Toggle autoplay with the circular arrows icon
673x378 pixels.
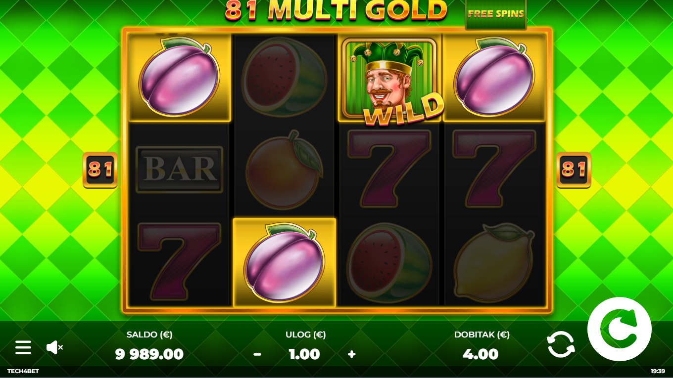[561, 344]
